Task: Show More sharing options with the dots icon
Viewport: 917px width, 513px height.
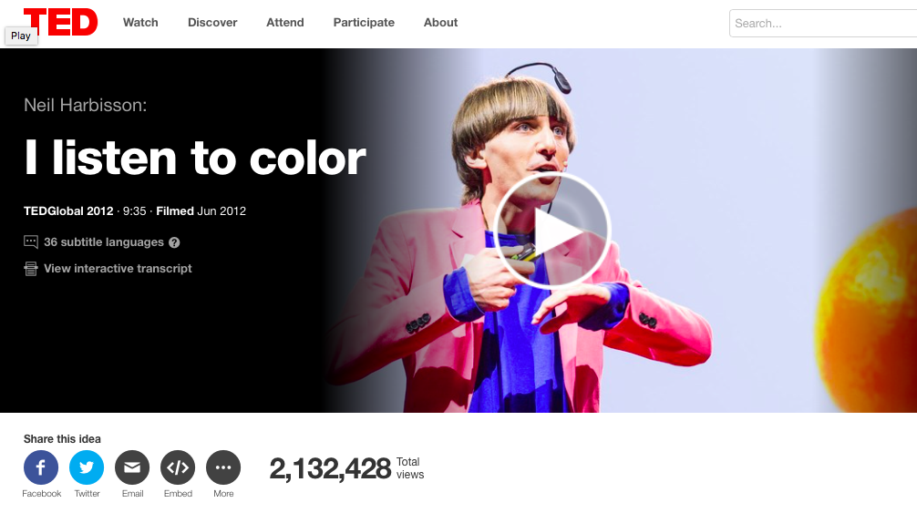Action: (x=223, y=467)
